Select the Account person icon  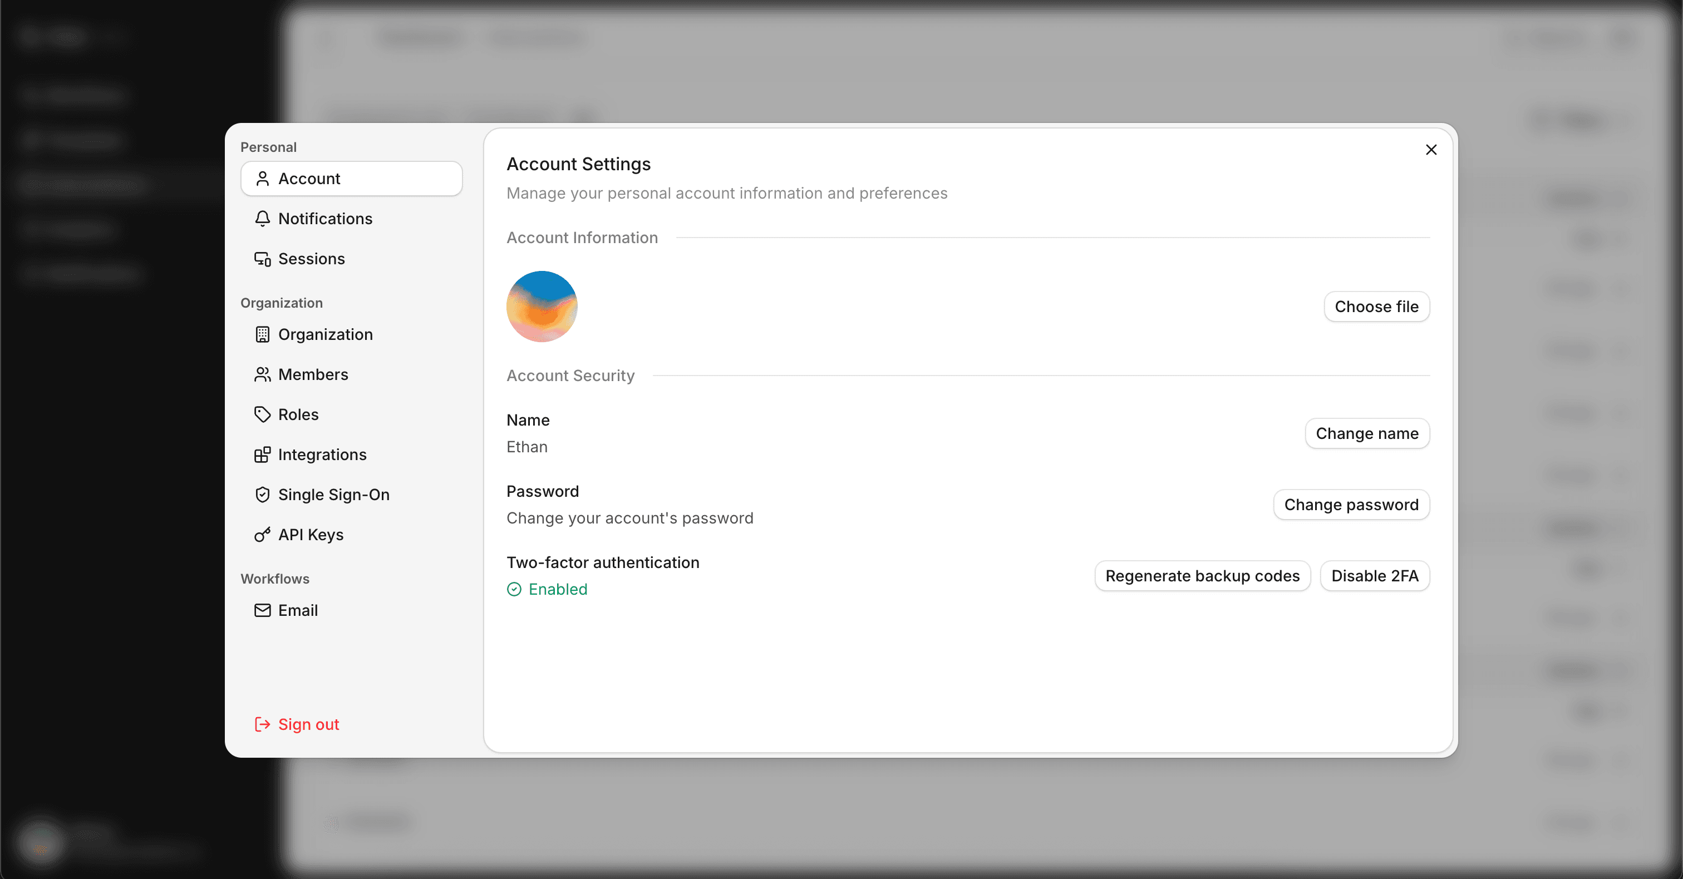click(263, 178)
